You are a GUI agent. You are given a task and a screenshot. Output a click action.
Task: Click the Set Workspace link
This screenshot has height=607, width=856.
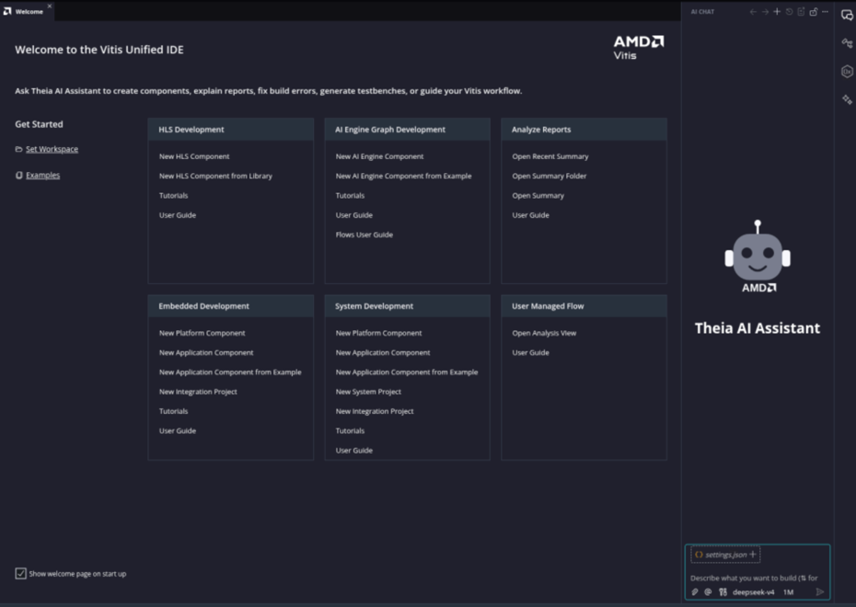tap(52, 149)
